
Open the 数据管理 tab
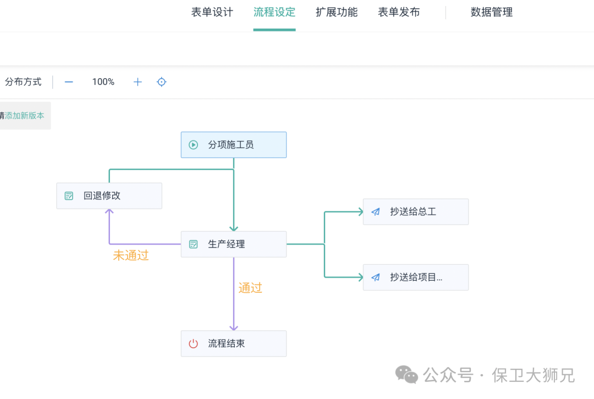click(x=491, y=12)
